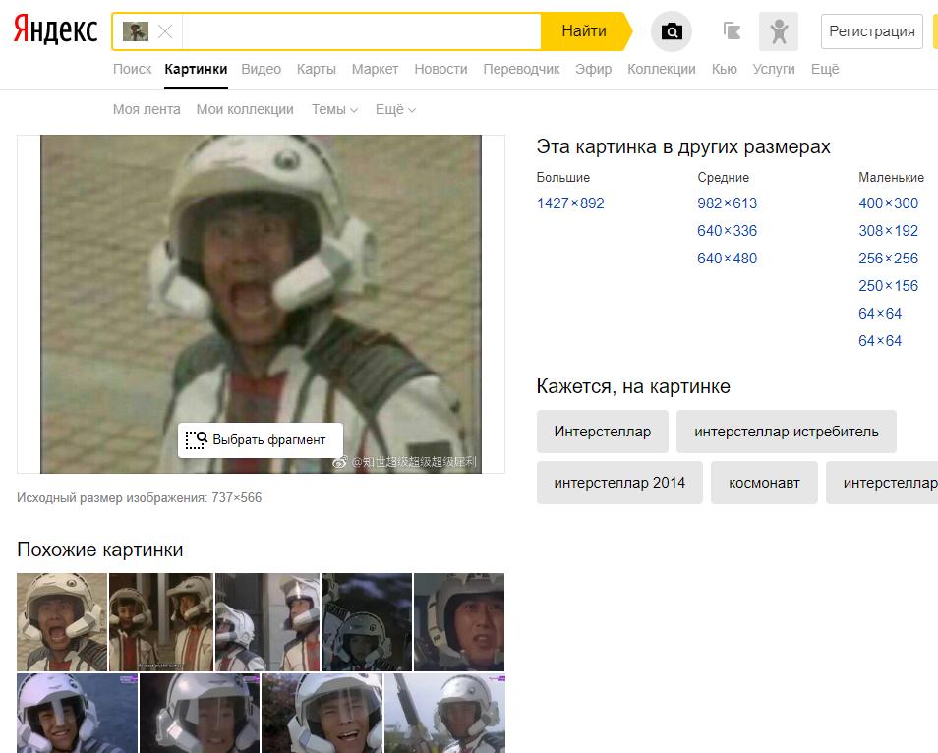Select the Картинки tab
Viewport: 938px width, 753px height.
tap(196, 70)
